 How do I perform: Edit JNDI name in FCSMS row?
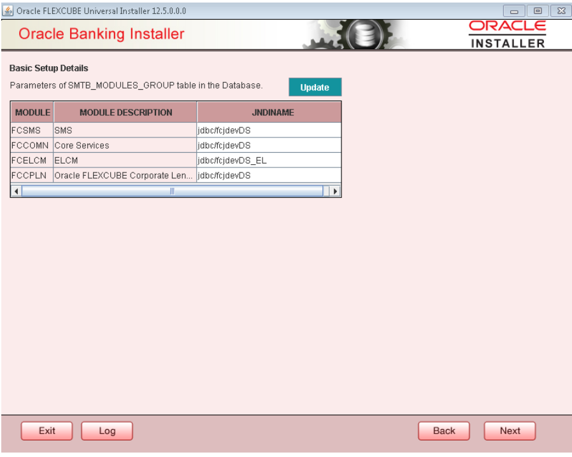(x=269, y=130)
